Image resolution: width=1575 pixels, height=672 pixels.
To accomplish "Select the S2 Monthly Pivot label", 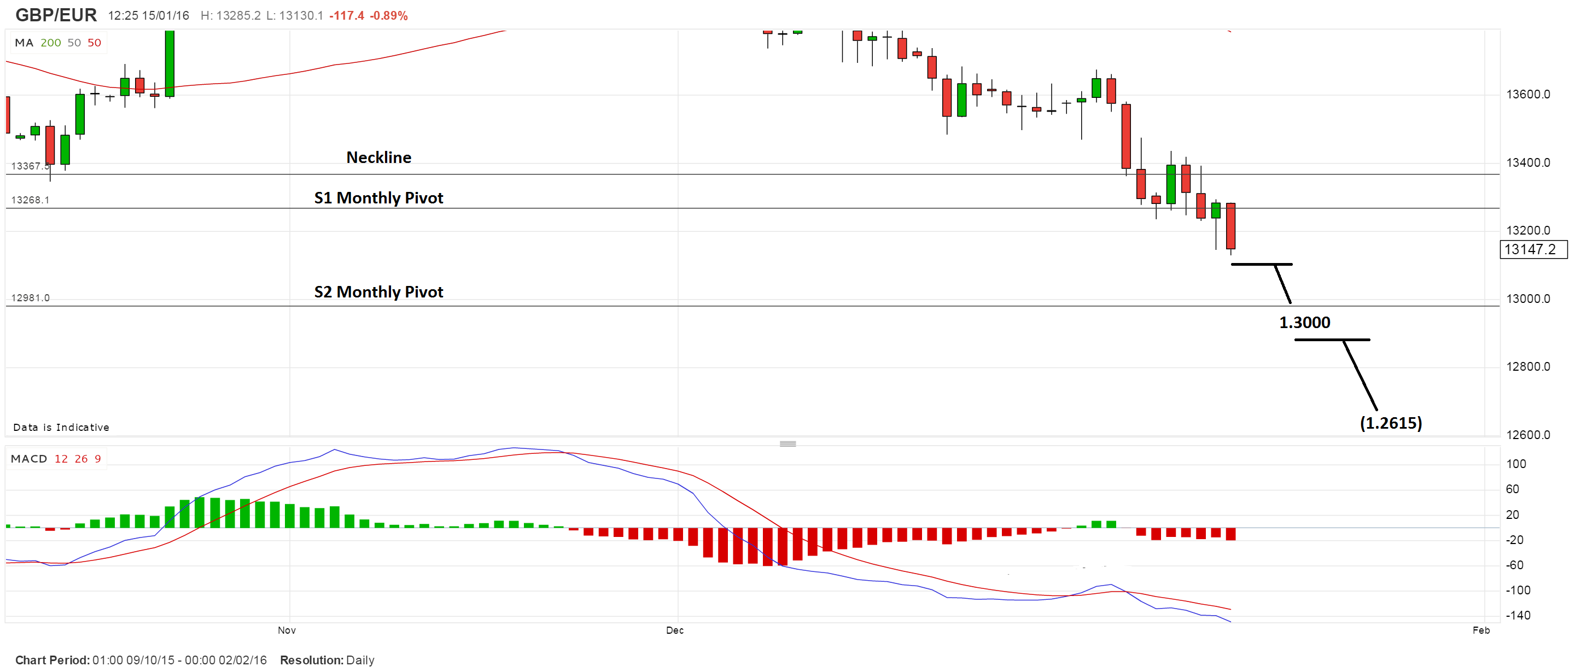I will 378,293.
